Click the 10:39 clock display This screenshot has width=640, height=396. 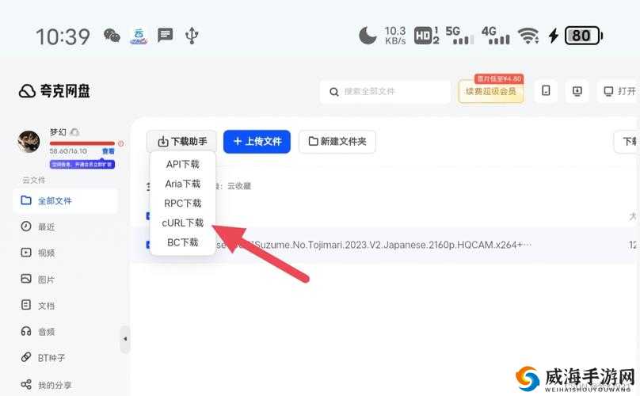[63, 36]
